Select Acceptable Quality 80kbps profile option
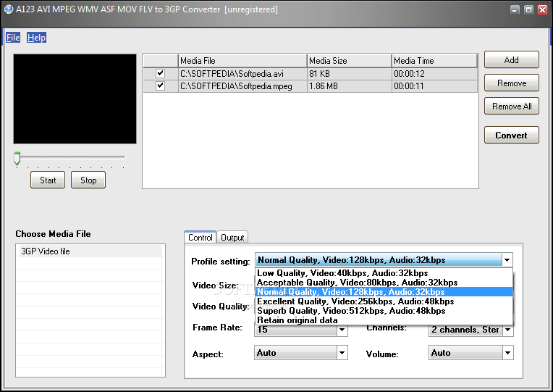 click(x=384, y=283)
